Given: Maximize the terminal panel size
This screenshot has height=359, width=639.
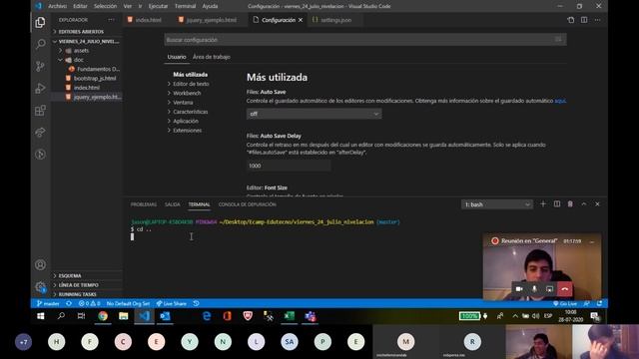Looking at the screenshot, I should [x=583, y=203].
